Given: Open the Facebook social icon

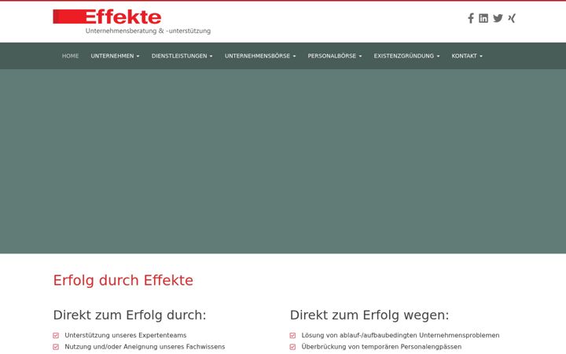Looking at the screenshot, I should click(x=471, y=18).
